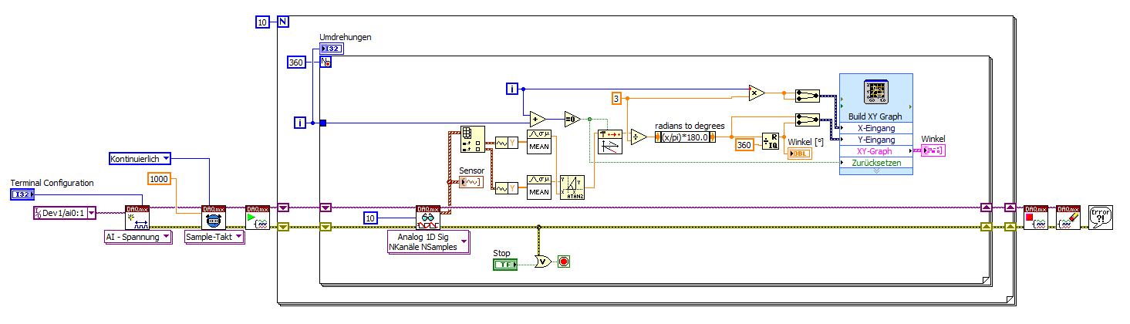Select the Multiply function node
The height and width of the screenshot is (324, 1130).
[x=757, y=93]
